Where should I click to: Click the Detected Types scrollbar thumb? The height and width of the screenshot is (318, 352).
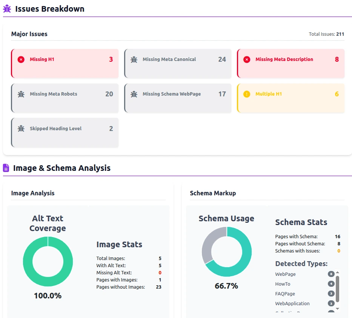(337, 289)
